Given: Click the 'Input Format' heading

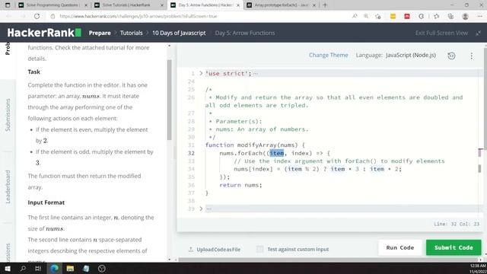Looking at the screenshot, I should [46, 202].
